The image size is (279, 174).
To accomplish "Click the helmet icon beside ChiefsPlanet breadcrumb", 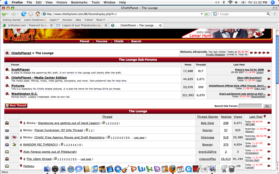I will click(x=7, y=53).
